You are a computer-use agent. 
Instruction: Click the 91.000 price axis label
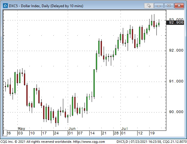coord(176,81)
